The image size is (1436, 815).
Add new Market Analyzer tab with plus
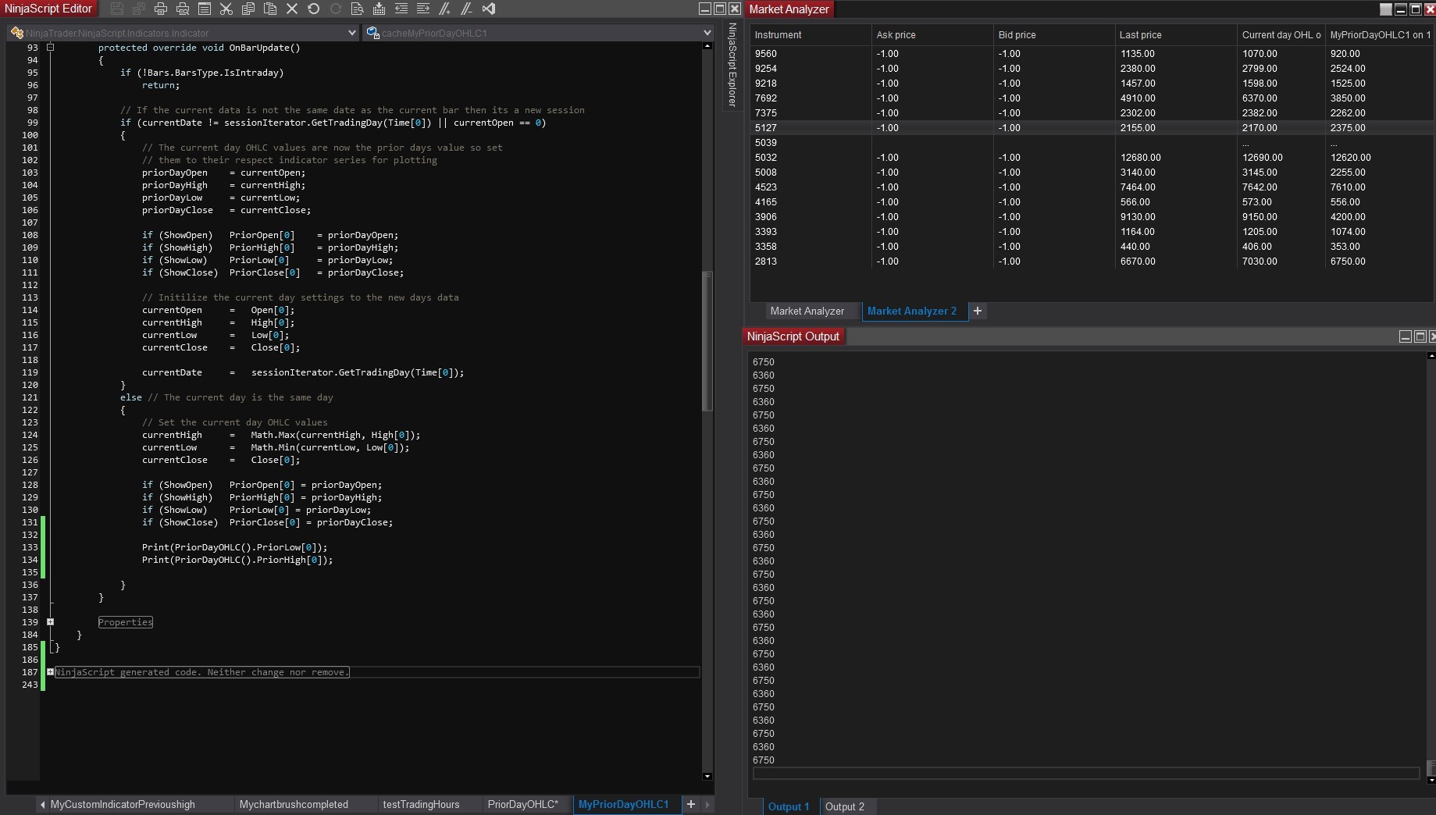pos(977,311)
